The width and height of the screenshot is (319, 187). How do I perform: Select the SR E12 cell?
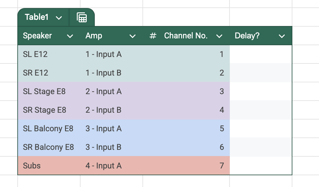click(49, 73)
